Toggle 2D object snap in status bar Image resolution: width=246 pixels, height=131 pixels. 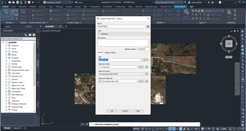[174, 129]
